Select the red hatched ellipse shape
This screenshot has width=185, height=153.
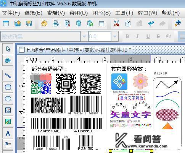pyautogui.click(x=167, y=114)
